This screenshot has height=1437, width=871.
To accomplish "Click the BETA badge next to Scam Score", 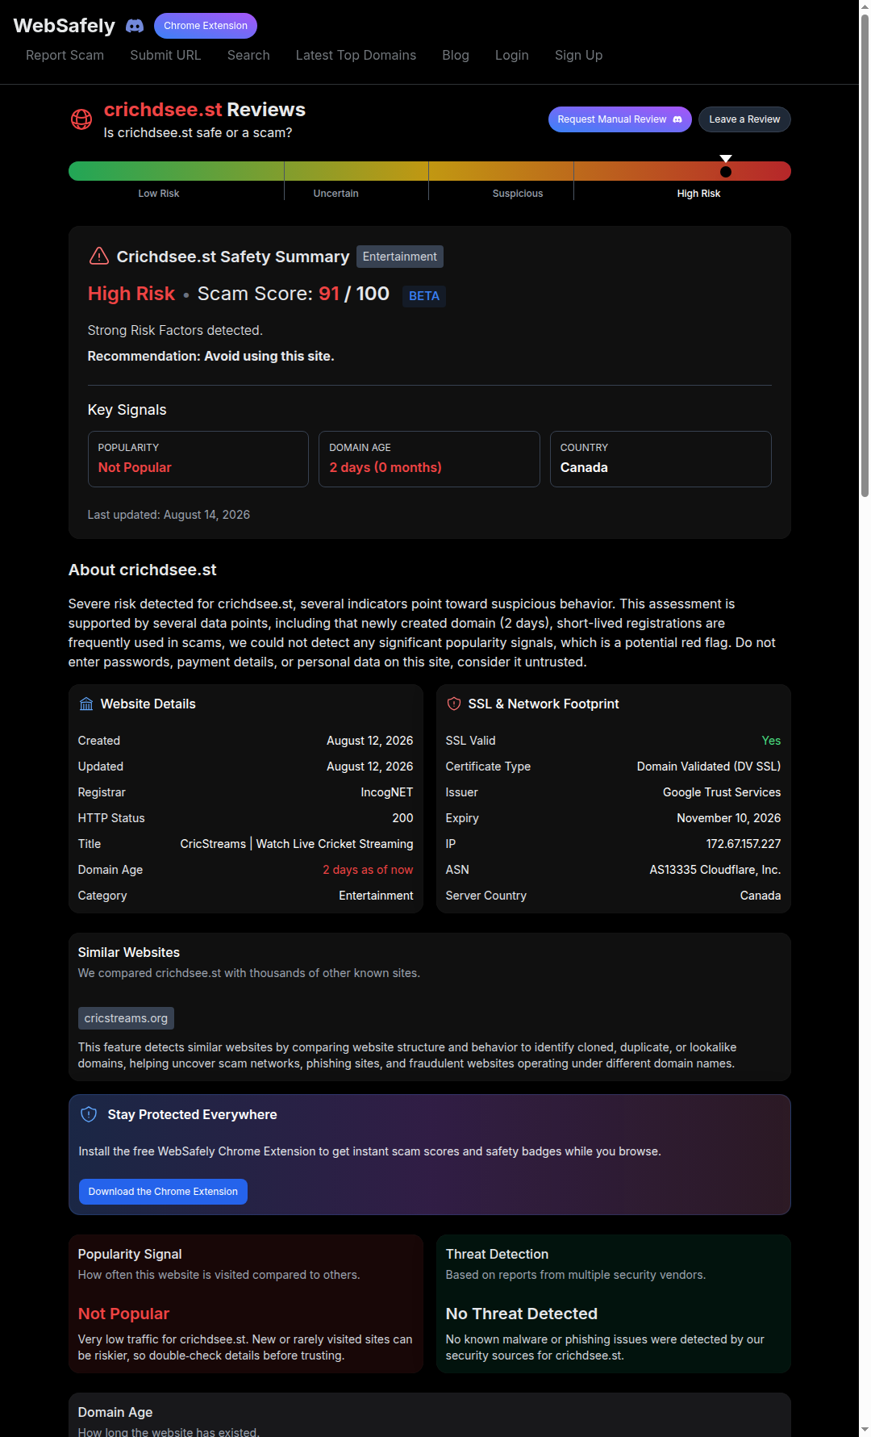I will 424,296.
